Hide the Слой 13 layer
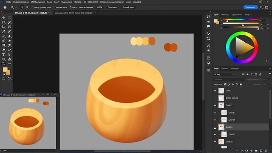Viewport: 272px width, 153px height. click(215, 134)
